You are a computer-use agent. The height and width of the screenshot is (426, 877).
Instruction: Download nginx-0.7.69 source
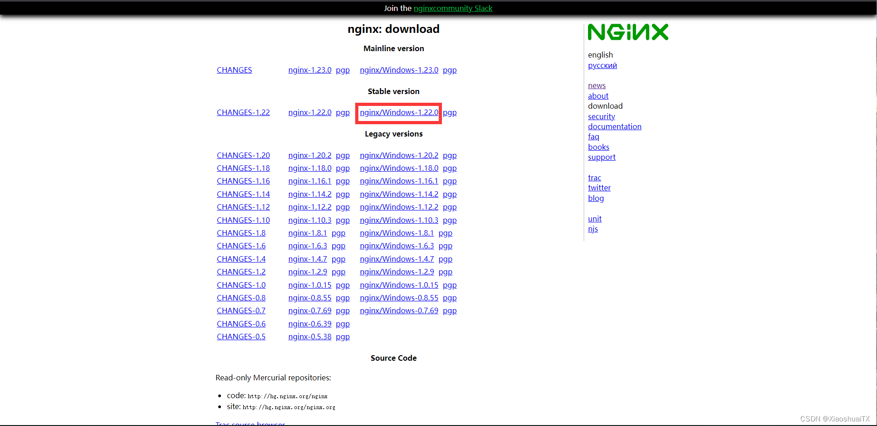(x=310, y=310)
